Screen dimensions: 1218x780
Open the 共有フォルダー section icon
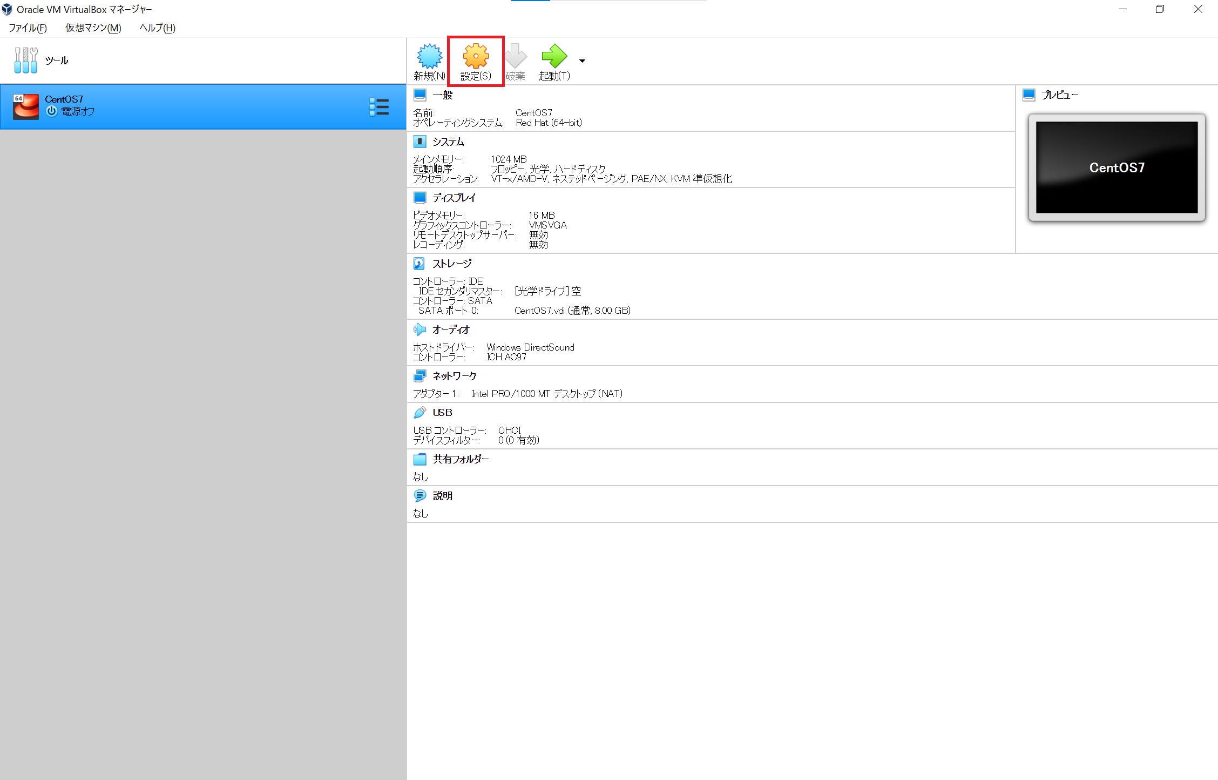pyautogui.click(x=420, y=459)
